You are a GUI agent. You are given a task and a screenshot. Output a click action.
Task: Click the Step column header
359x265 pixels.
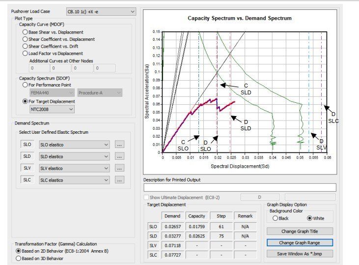[x=221, y=216]
